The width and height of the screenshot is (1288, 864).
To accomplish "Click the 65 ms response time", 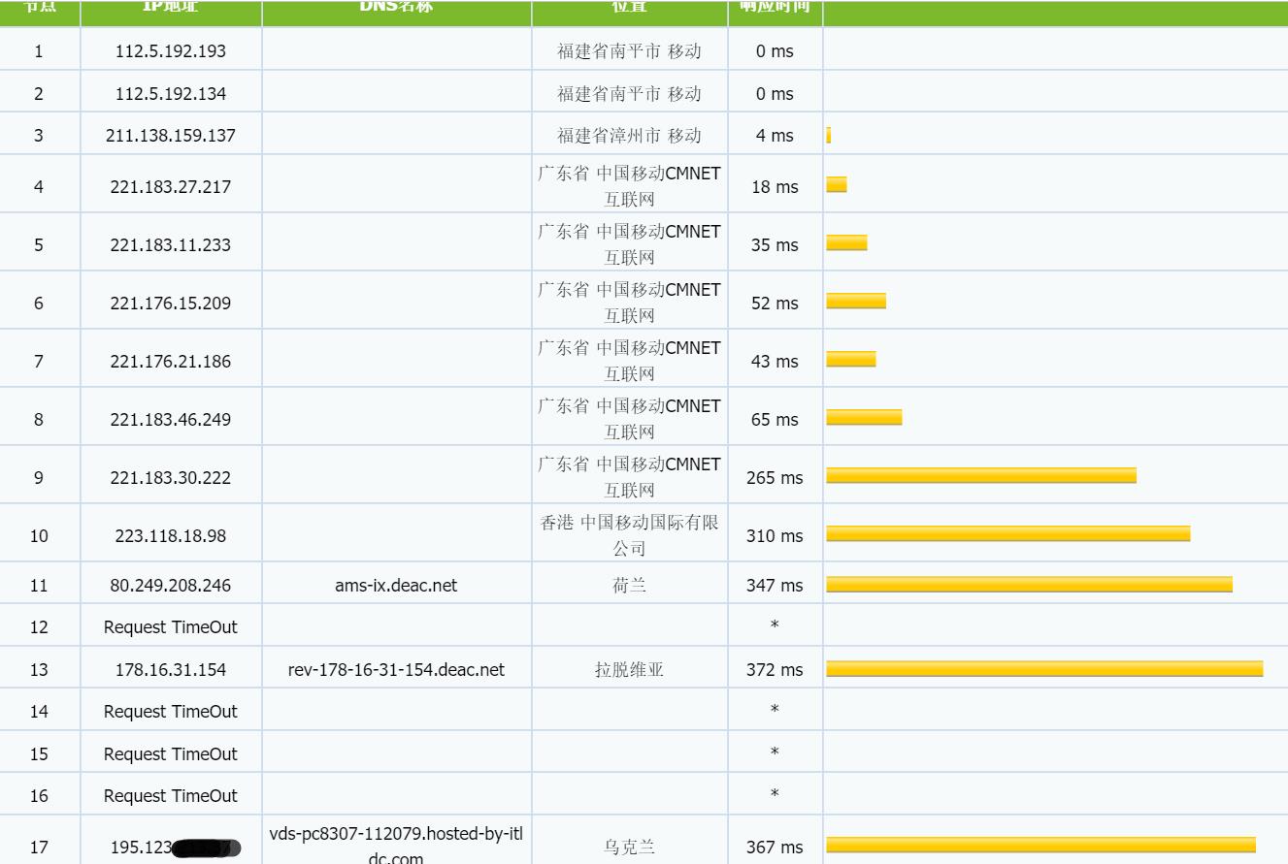I will click(775, 420).
